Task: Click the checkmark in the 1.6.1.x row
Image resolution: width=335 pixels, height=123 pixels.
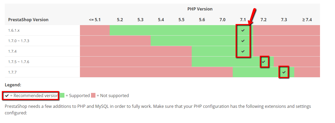Action: tap(243, 30)
